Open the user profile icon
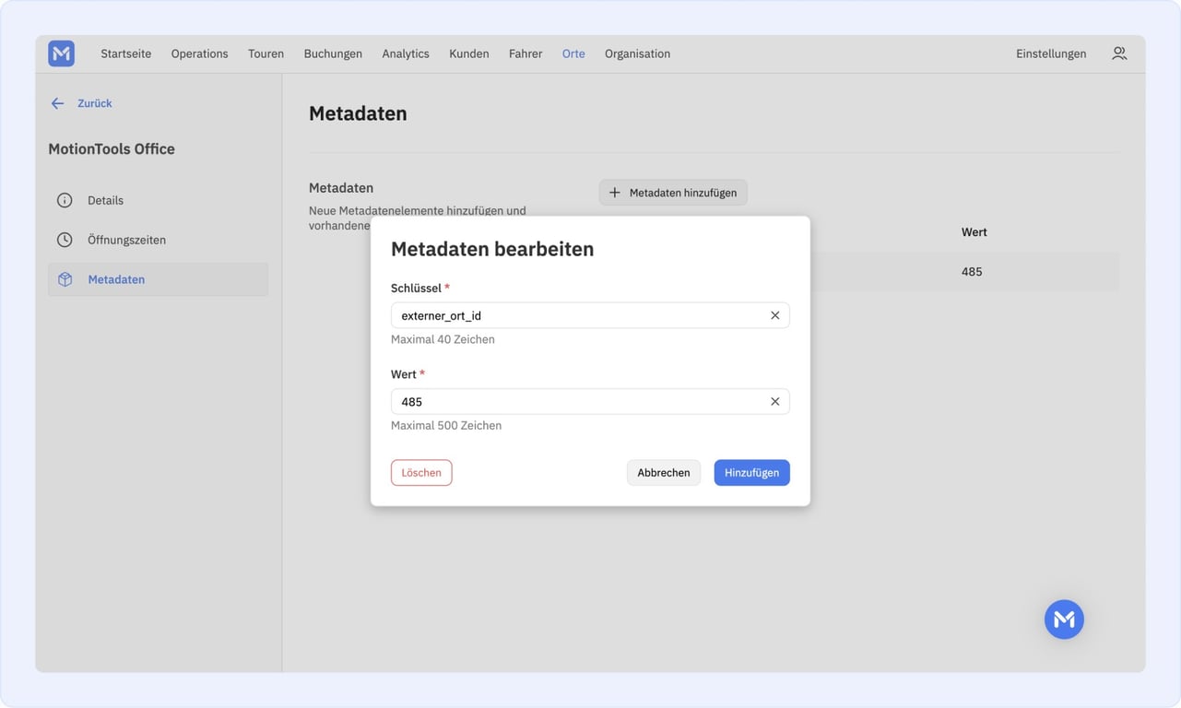This screenshot has height=708, width=1181. click(x=1119, y=53)
